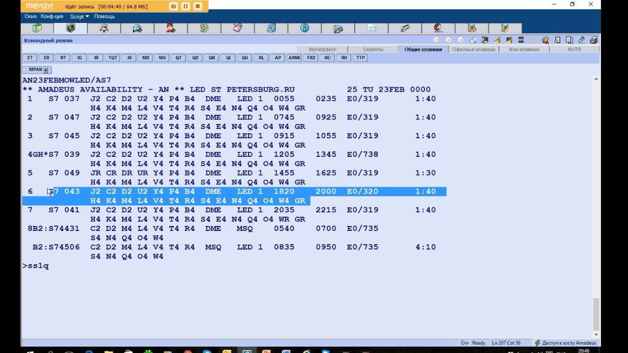Screen dimensions: 628x353
Task: Click the broom with screen icon
Action: (x=509, y=40)
